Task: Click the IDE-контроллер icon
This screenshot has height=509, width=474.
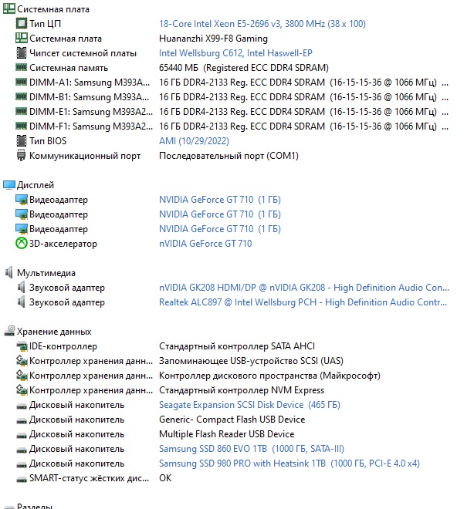Action: (x=22, y=346)
